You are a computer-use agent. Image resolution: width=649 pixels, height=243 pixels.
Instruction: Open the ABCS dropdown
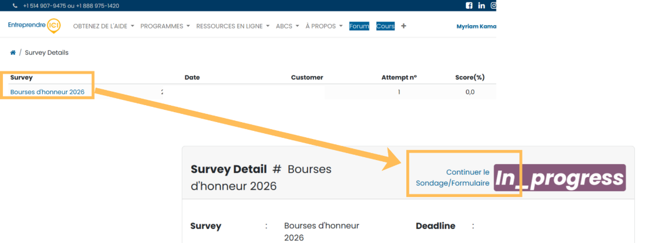tap(287, 26)
